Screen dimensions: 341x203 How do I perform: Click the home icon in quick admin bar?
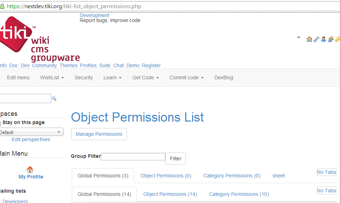coord(309,39)
